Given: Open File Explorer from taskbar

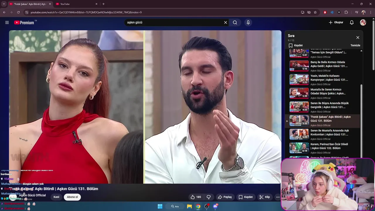Looking at the screenshot, I should coord(190,206).
